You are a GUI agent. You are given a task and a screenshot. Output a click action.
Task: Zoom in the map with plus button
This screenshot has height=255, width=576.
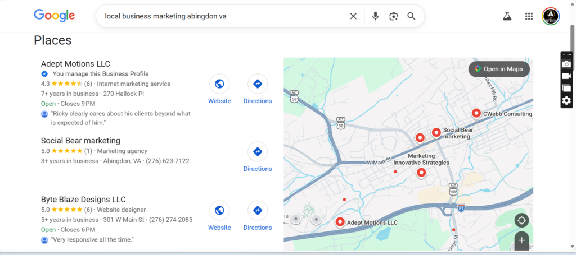(x=521, y=240)
